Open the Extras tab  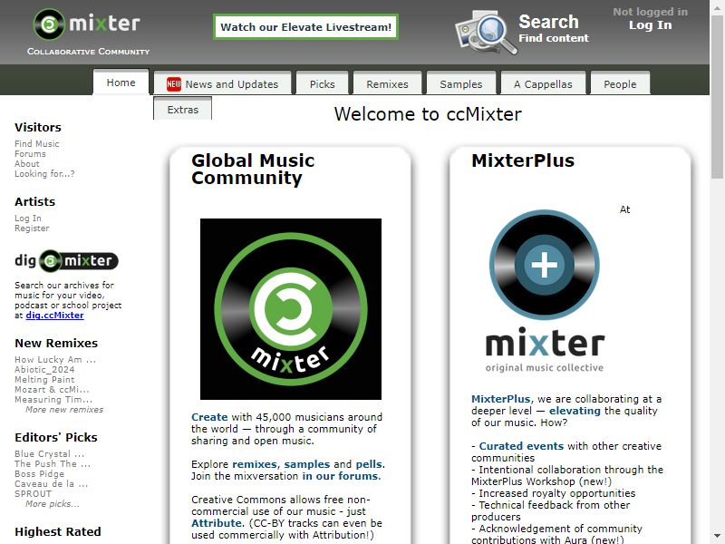[183, 109]
